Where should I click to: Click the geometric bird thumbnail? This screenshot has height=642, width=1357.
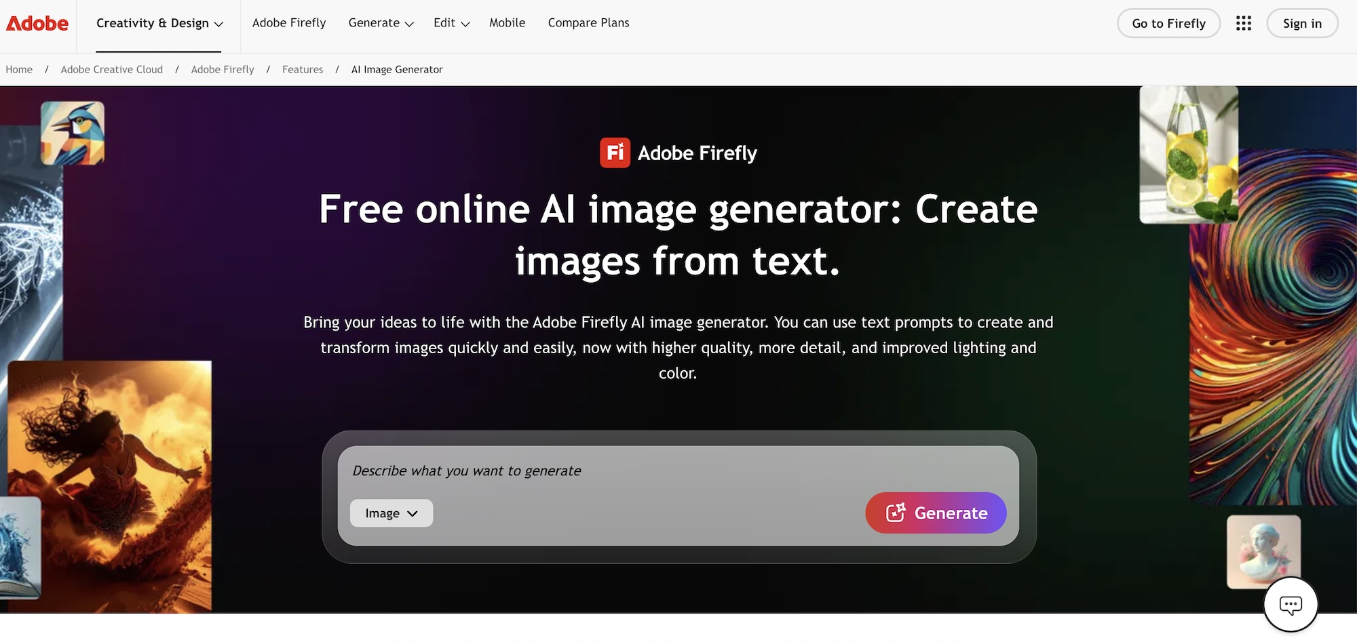click(x=73, y=133)
